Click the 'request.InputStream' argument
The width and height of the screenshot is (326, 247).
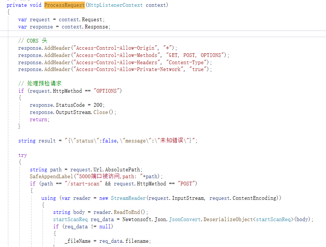176,198
